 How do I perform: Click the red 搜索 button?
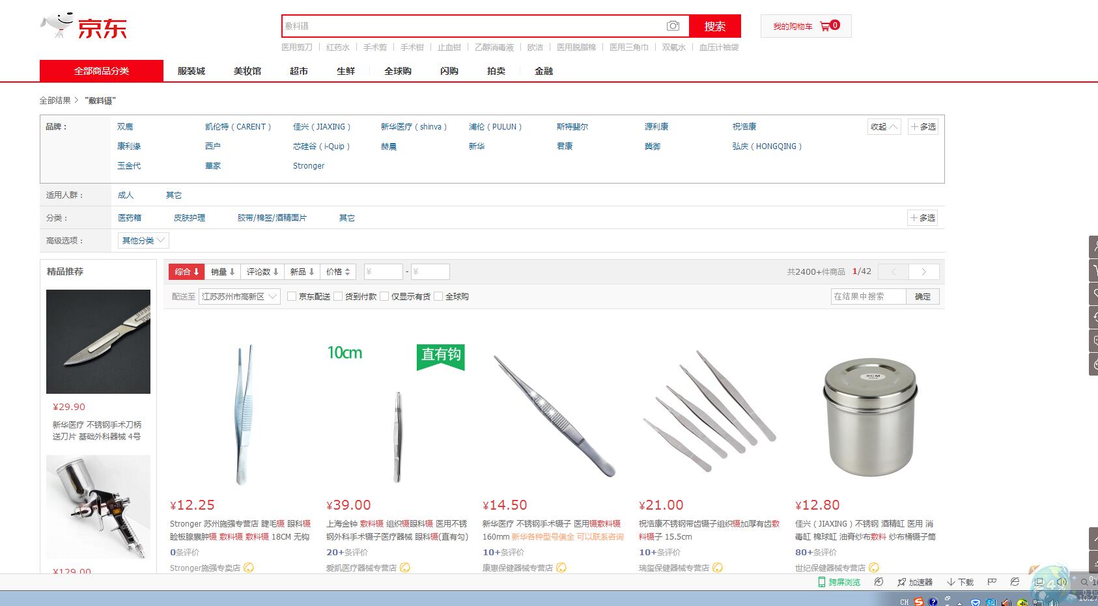pyautogui.click(x=714, y=26)
